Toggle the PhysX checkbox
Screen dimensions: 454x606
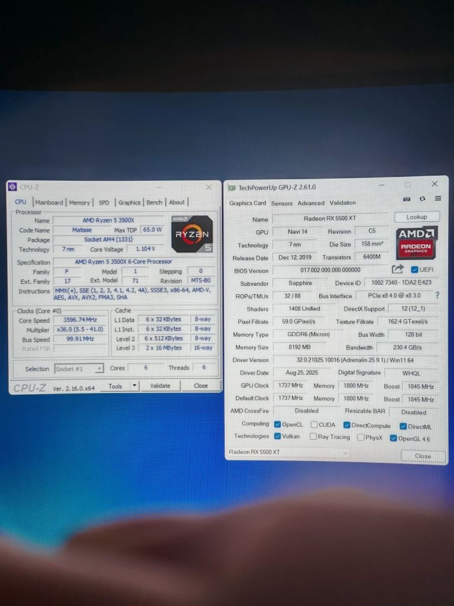point(361,437)
